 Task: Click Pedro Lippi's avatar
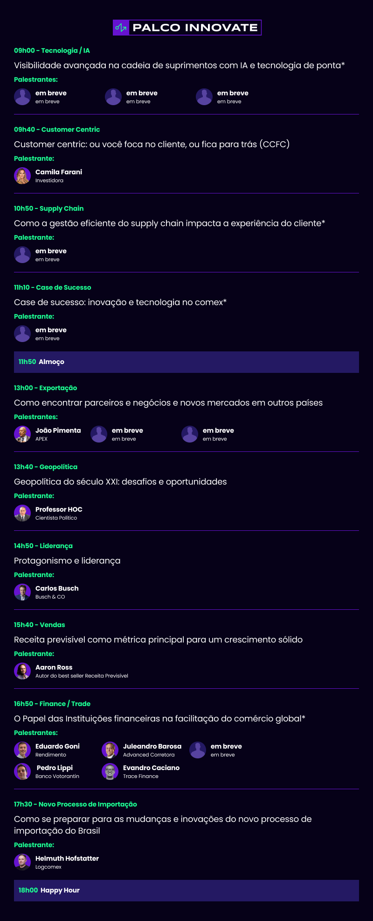pos(22,771)
